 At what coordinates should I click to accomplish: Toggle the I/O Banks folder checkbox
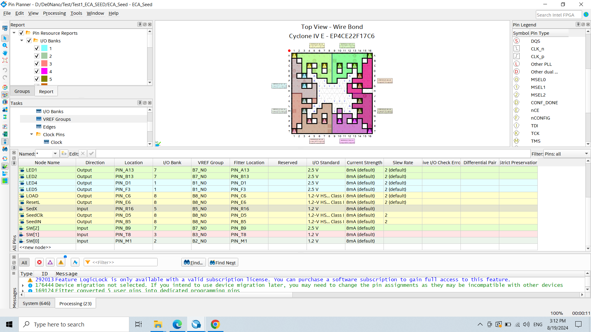29,41
